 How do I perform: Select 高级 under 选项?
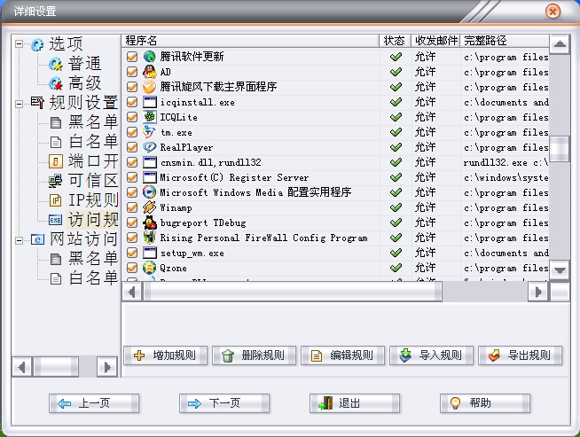pyautogui.click(x=84, y=83)
